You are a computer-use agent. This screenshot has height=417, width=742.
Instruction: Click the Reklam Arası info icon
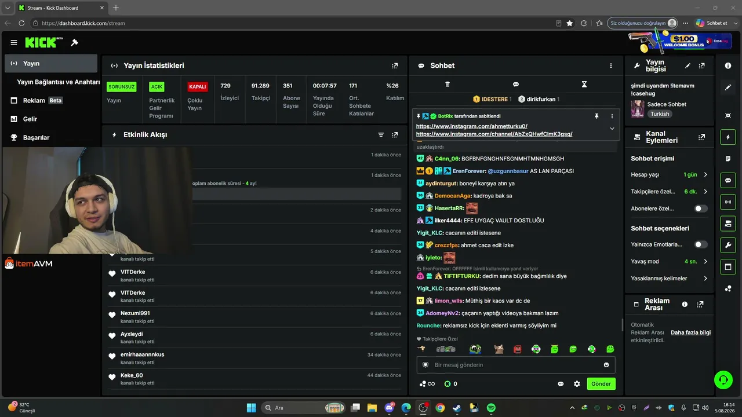tap(685, 304)
